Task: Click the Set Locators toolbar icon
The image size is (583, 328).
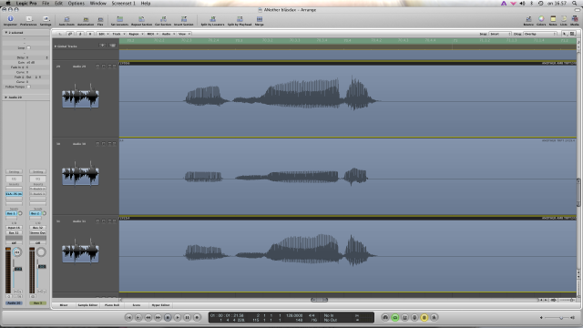Action: click(x=119, y=20)
